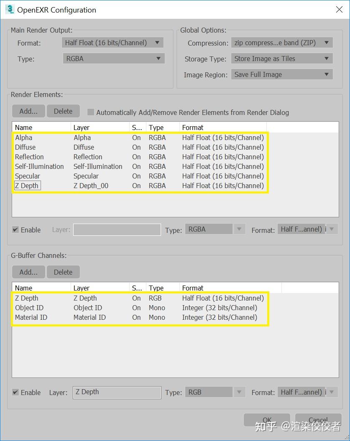The image size is (350, 441).
Task: Click the Layer column header in Render Elements
Action: 100,127
